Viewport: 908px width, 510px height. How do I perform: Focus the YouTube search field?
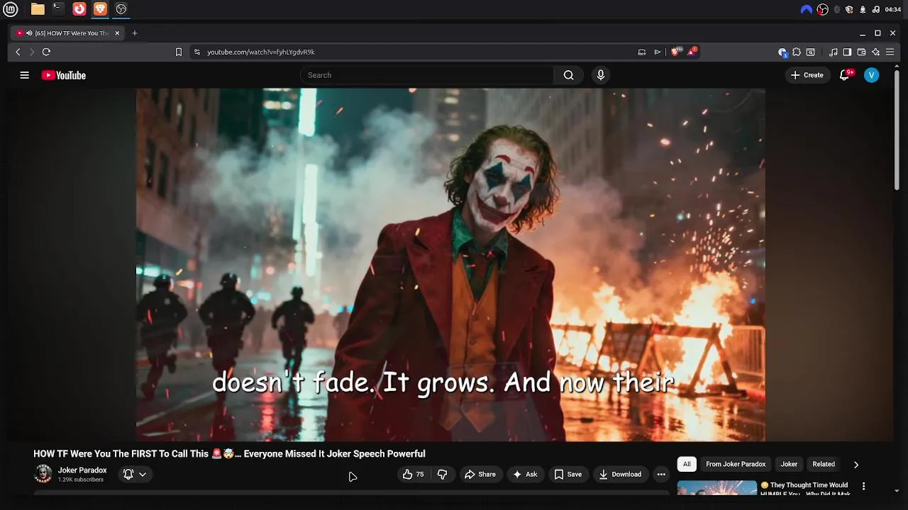[x=427, y=75]
